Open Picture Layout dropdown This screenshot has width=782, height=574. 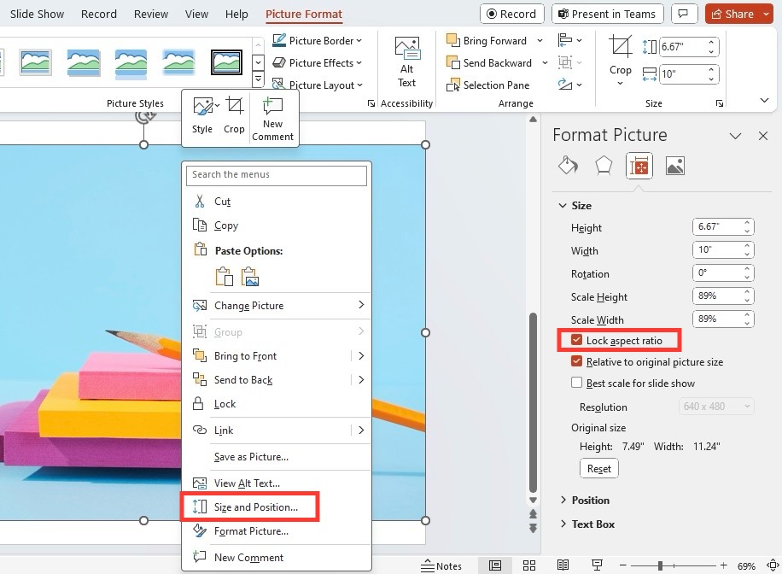318,85
